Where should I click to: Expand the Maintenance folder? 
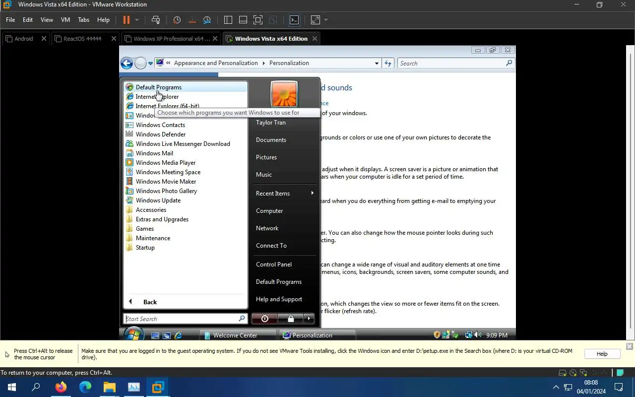click(186, 238)
